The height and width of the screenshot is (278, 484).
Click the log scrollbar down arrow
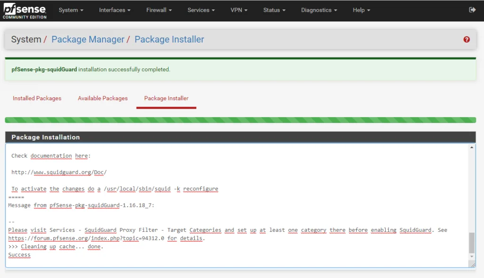[472, 256]
